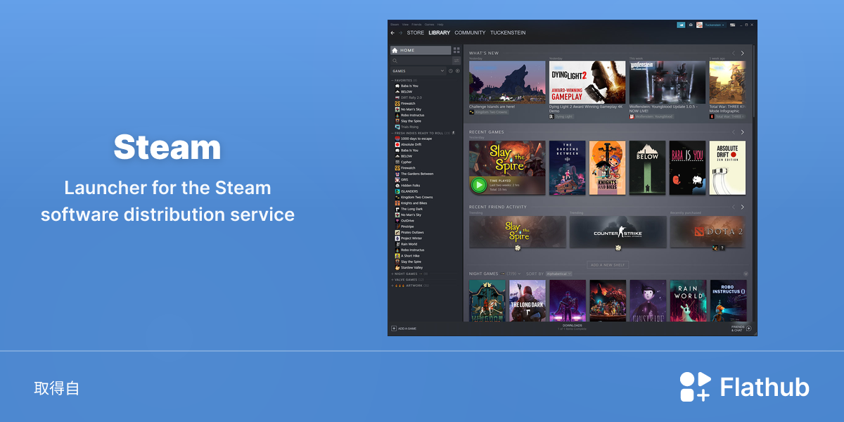Open advanced filter icon beside search box

click(456, 60)
